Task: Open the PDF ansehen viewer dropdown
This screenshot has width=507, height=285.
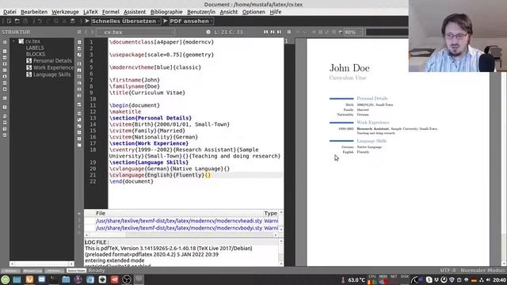Action: point(191,21)
